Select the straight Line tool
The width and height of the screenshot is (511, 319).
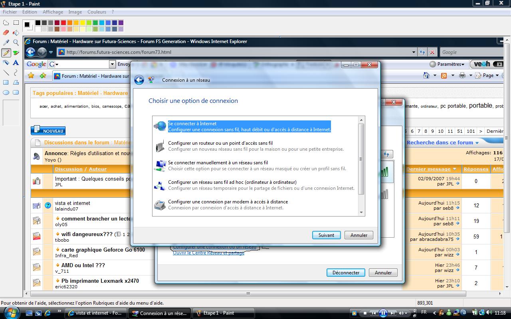coord(6,73)
